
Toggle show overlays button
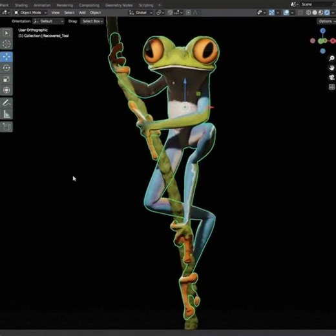(x=286, y=13)
